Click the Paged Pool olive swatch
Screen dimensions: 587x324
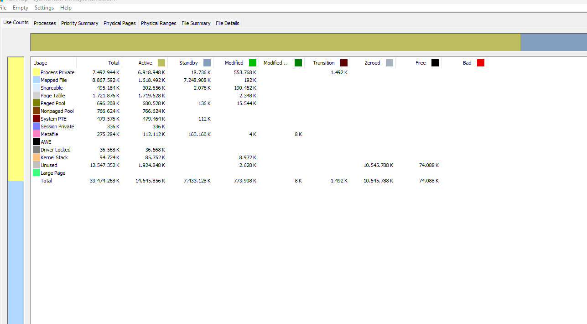click(x=36, y=103)
